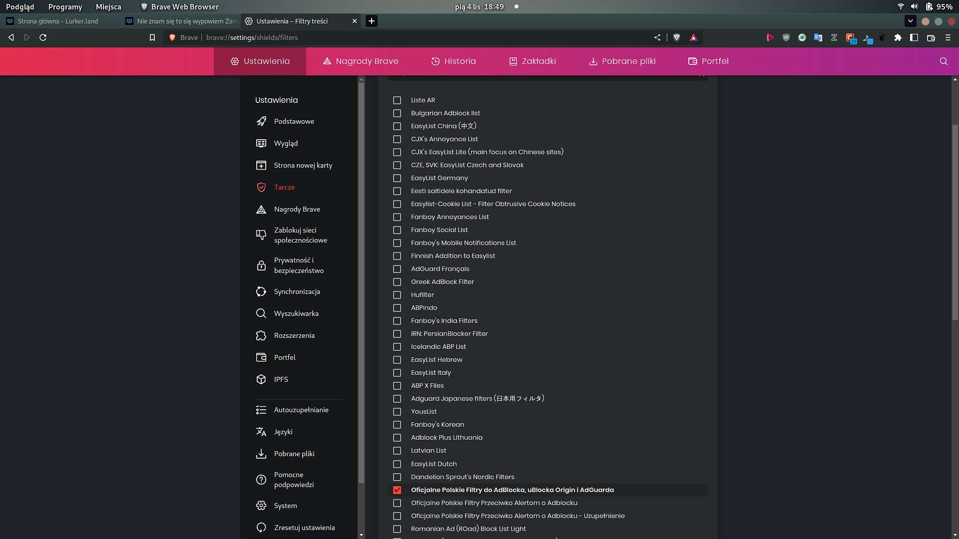The width and height of the screenshot is (959, 539).
Task: Open a new tab with plus button
Action: (x=371, y=21)
